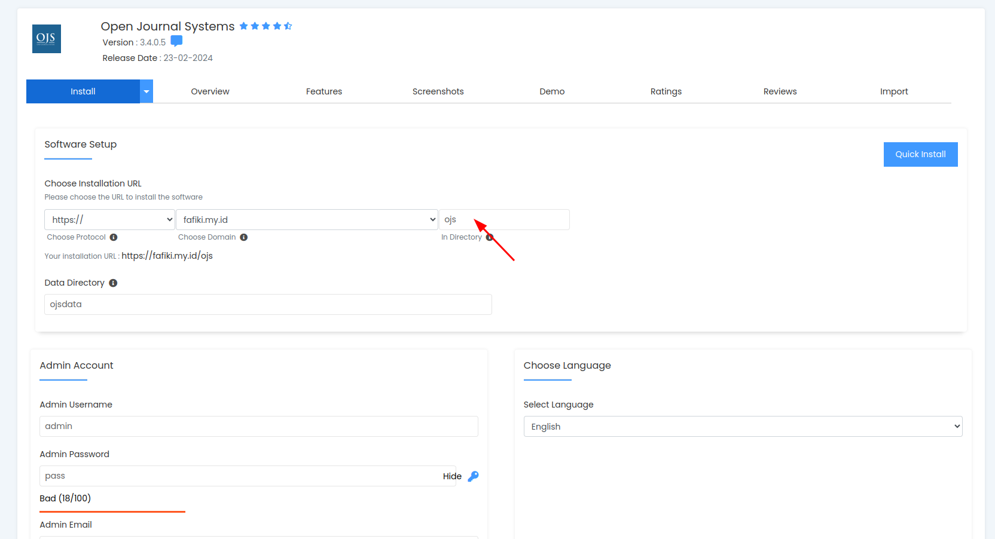Open the Ratings tab
The width and height of the screenshot is (995, 539).
click(666, 91)
